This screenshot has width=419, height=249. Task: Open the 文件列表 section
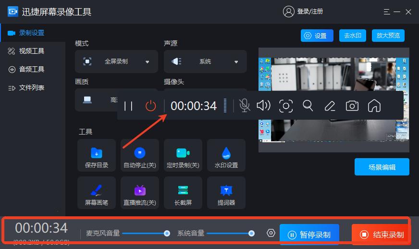point(33,87)
